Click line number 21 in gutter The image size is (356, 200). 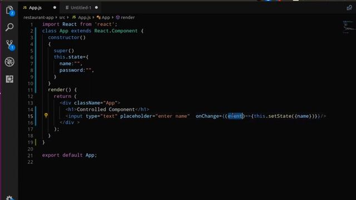[31, 156]
